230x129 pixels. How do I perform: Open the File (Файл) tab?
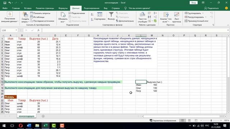pos(5,8)
